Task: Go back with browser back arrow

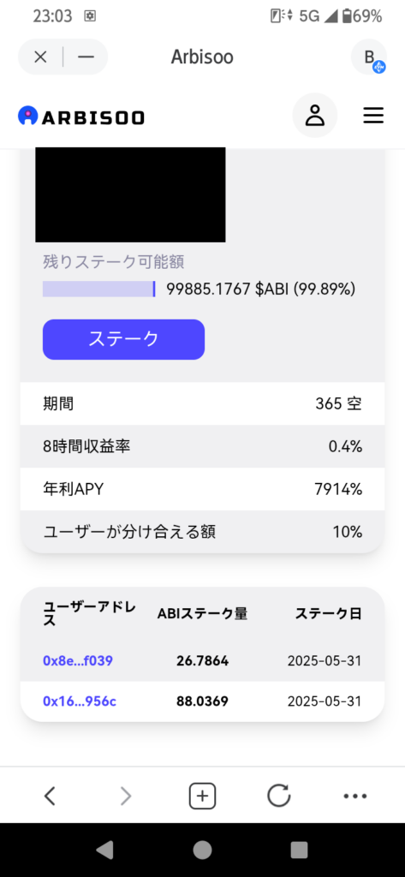Action: [50, 796]
